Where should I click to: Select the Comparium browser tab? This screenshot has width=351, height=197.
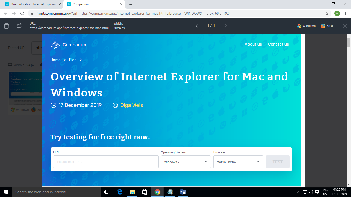[x=93, y=4]
